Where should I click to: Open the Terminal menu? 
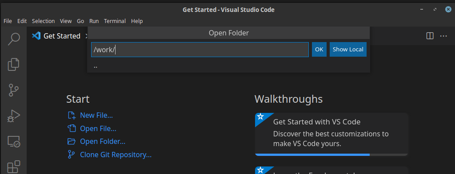click(x=115, y=21)
